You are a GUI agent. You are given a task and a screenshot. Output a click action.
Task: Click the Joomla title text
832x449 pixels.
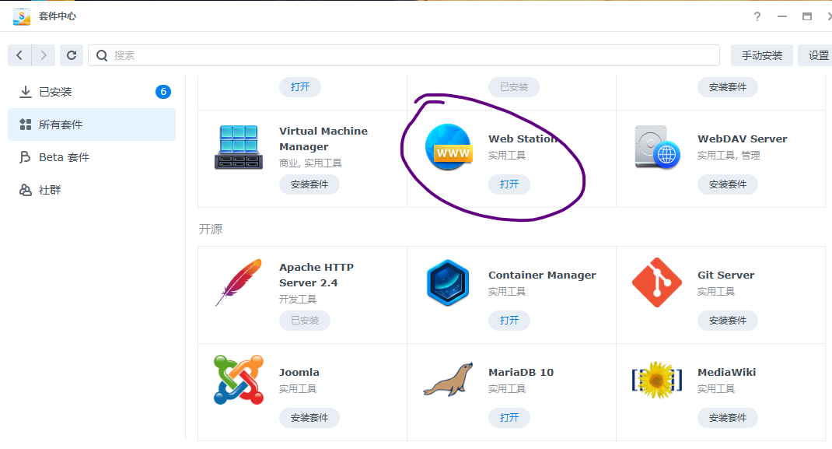pyautogui.click(x=299, y=372)
